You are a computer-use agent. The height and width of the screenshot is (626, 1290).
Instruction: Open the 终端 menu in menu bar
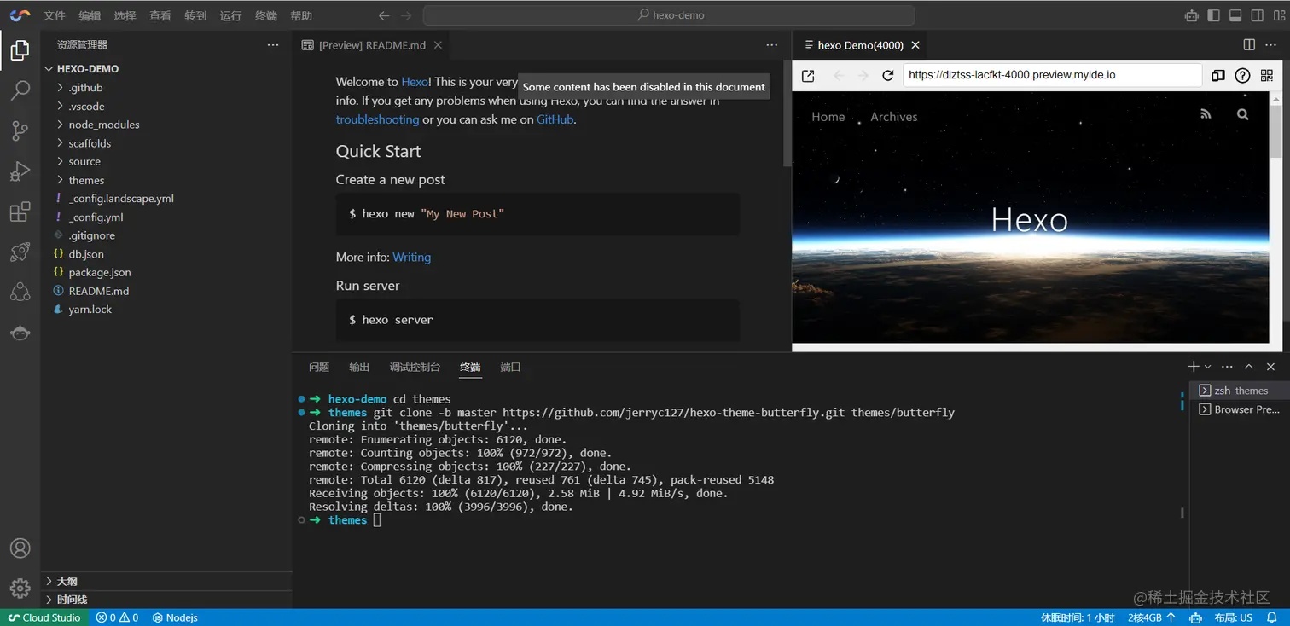tap(266, 15)
